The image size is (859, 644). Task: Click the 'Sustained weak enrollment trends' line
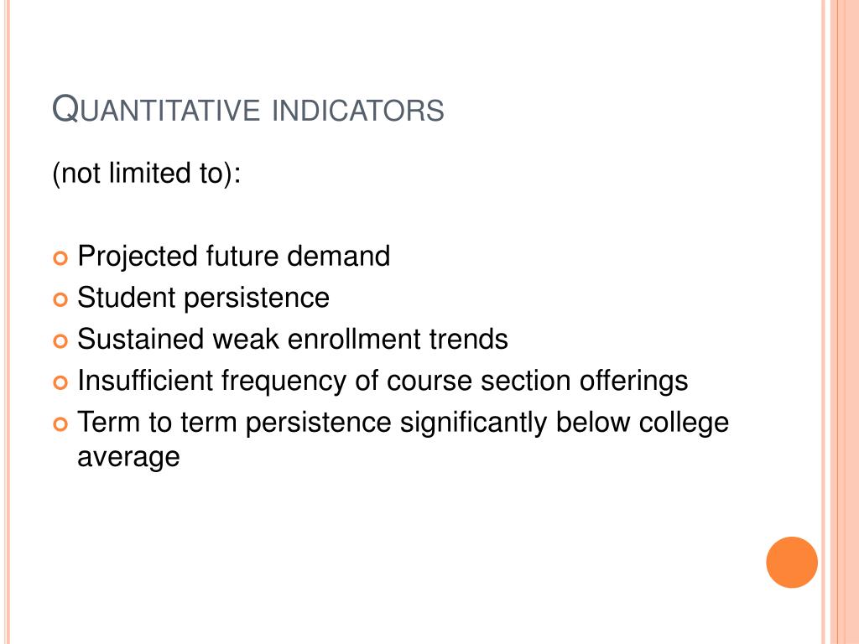293,339
